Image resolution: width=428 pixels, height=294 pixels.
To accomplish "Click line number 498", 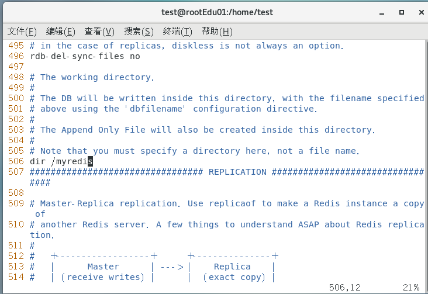I will coord(16,77).
